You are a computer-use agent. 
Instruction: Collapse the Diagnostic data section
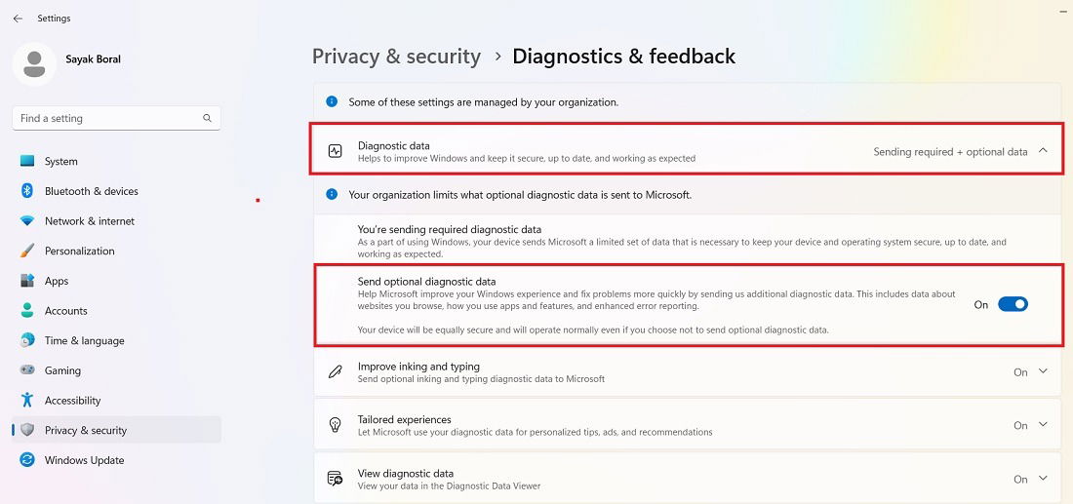(x=1043, y=151)
